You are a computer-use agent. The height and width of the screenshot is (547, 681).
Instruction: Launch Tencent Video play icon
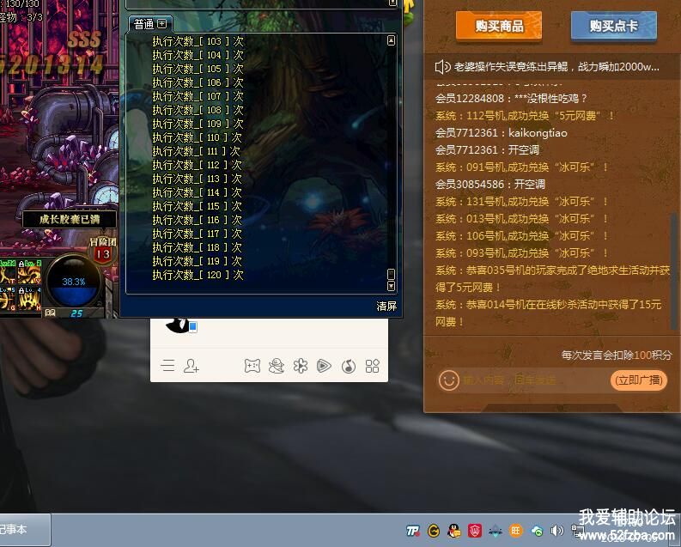click(324, 366)
